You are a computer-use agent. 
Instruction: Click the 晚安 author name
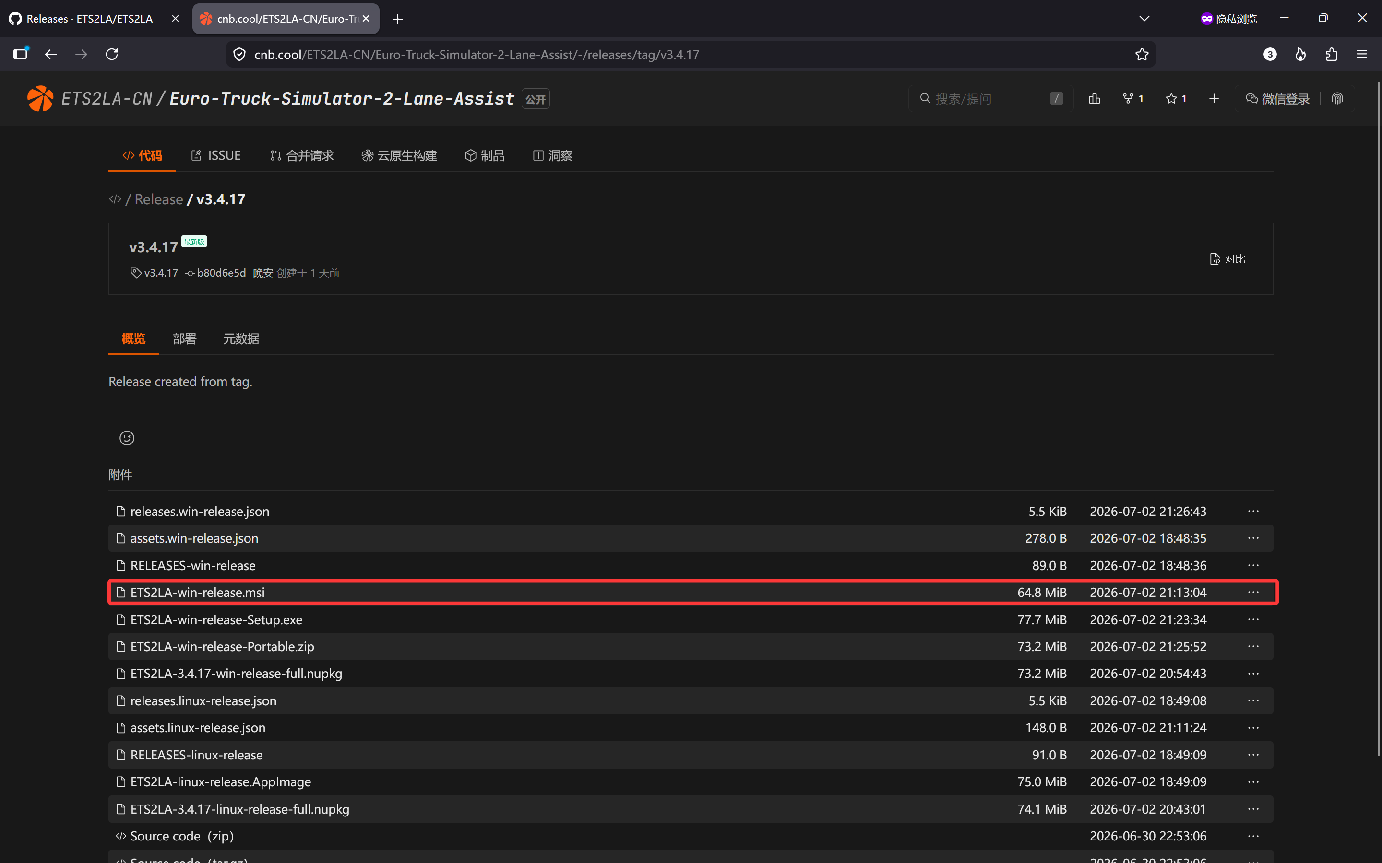click(x=262, y=273)
